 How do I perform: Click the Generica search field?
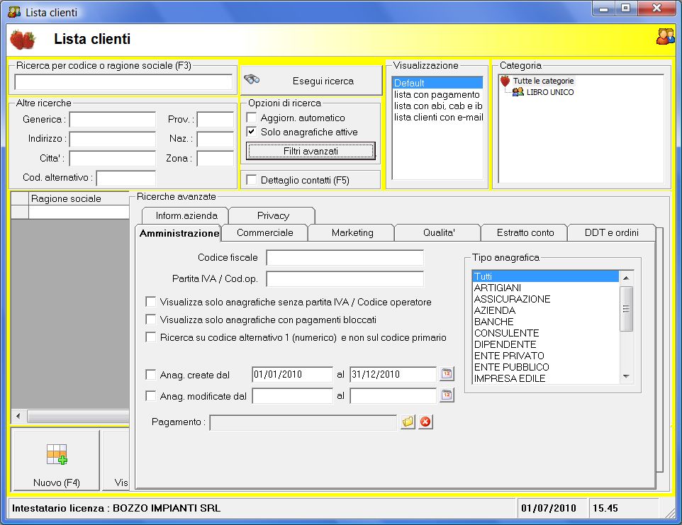pos(113,119)
